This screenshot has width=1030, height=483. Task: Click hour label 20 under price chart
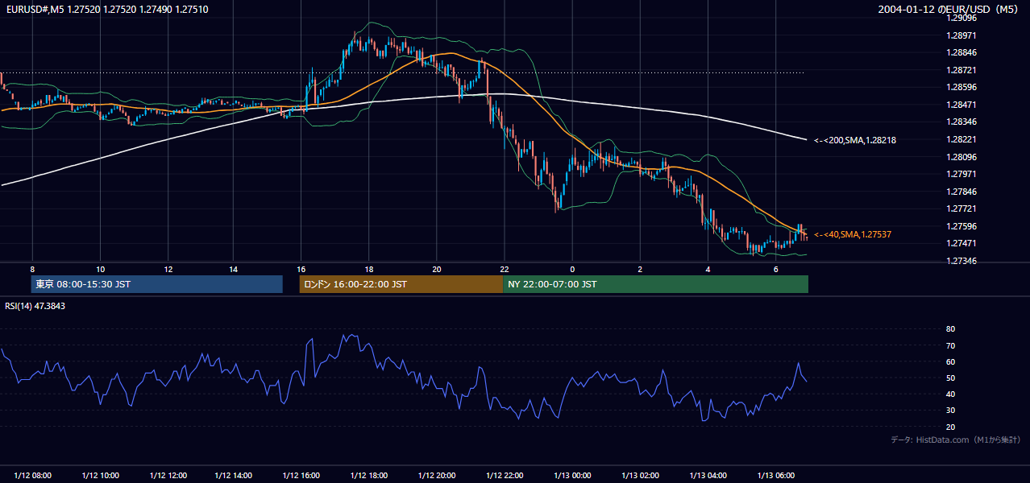click(x=436, y=269)
